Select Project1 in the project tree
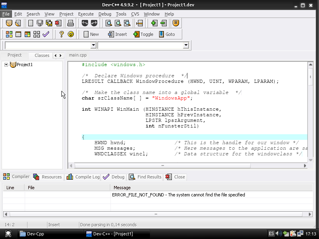This screenshot has height=239, width=319. pyautogui.click(x=25, y=65)
